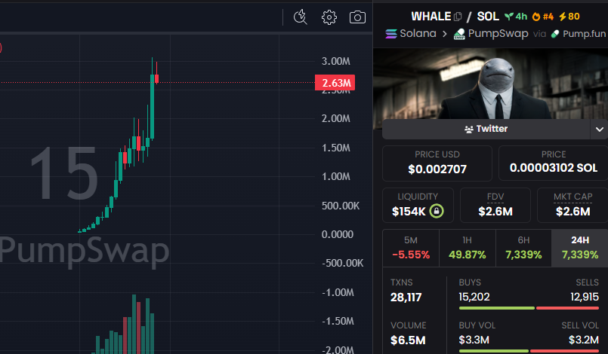
Task: Click the green sprout 4h age badge
Action: tap(515, 17)
